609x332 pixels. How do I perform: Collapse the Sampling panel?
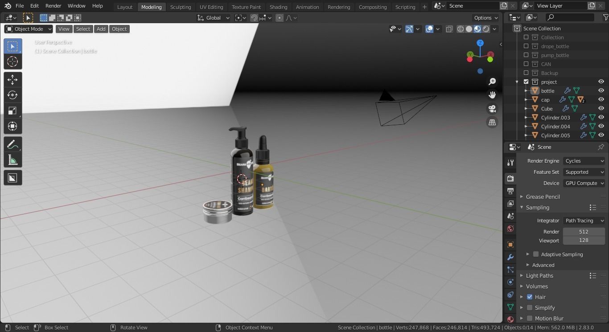[x=537, y=207]
